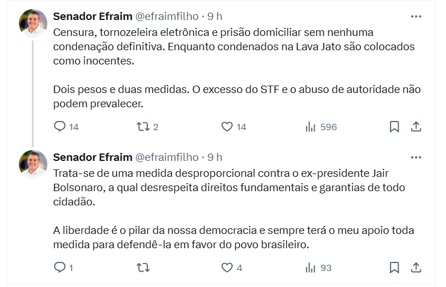The width and height of the screenshot is (446, 287).
Task: Click the second tweet's profile avatar
Action: coord(33,164)
